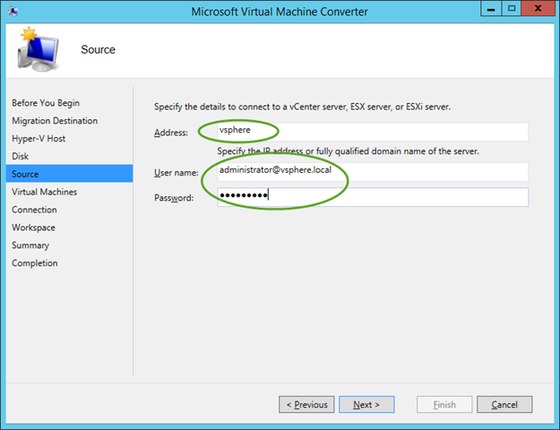Go to the Migration Destination step

pyautogui.click(x=55, y=121)
